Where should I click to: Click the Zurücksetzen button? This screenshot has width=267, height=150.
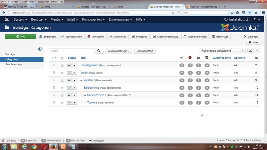(145, 51)
